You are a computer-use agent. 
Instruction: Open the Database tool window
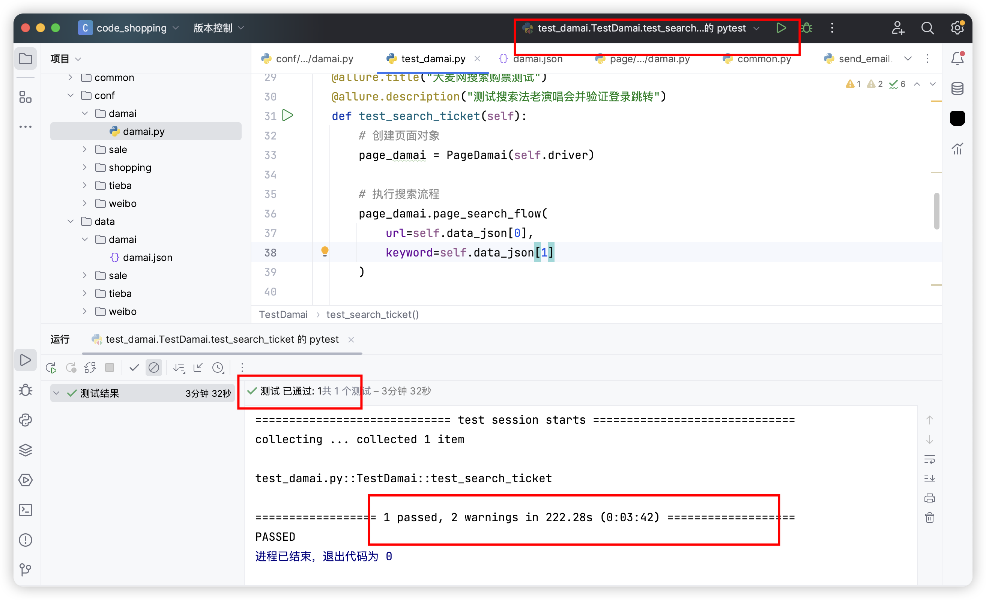[957, 88]
